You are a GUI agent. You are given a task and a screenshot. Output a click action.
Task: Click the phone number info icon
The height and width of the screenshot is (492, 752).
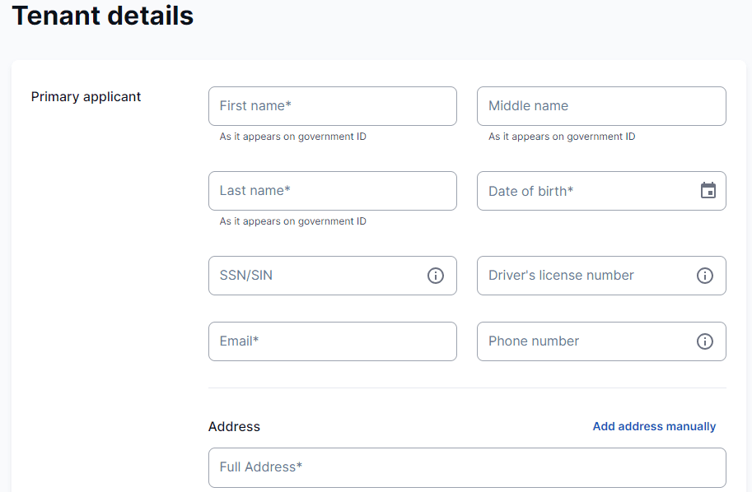pos(704,341)
